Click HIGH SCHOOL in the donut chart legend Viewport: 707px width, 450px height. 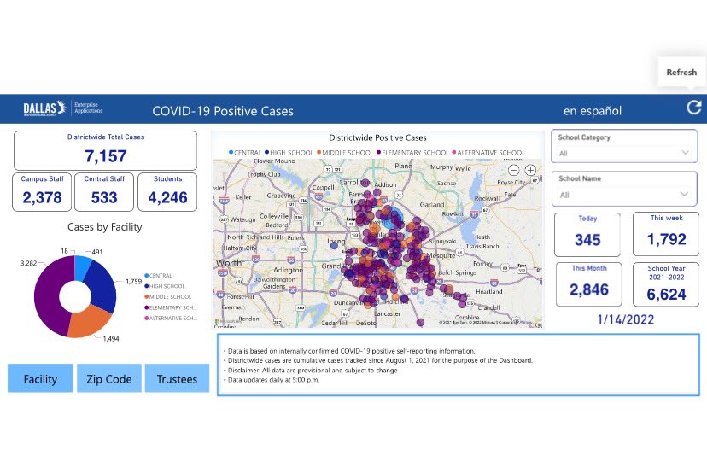165,286
